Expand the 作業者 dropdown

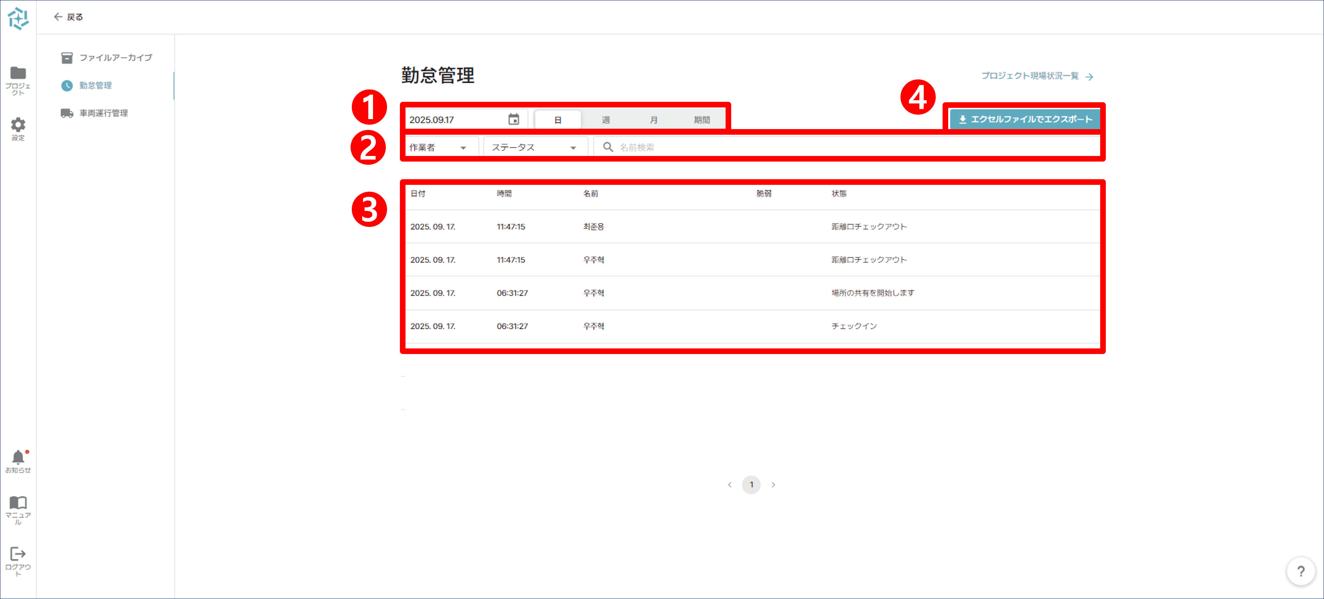point(438,148)
